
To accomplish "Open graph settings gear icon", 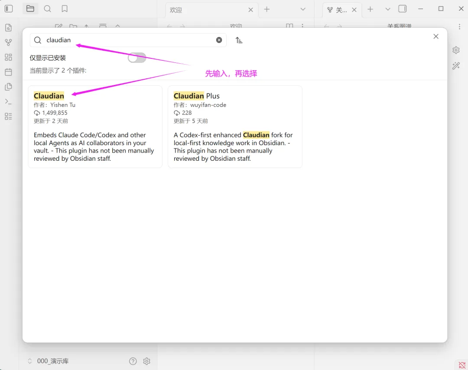I will [456, 50].
